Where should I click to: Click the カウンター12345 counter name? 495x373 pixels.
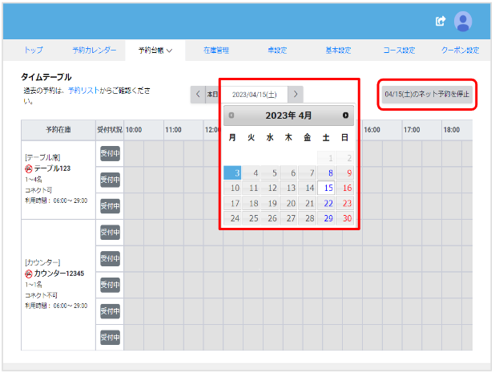click(58, 274)
